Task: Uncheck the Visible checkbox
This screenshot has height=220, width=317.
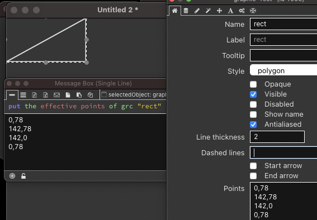Action: pyautogui.click(x=253, y=94)
